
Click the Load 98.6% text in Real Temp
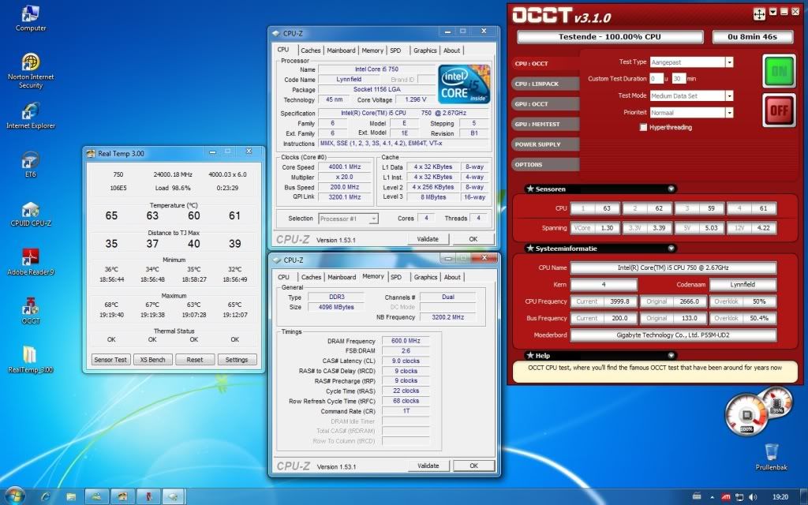pos(173,188)
